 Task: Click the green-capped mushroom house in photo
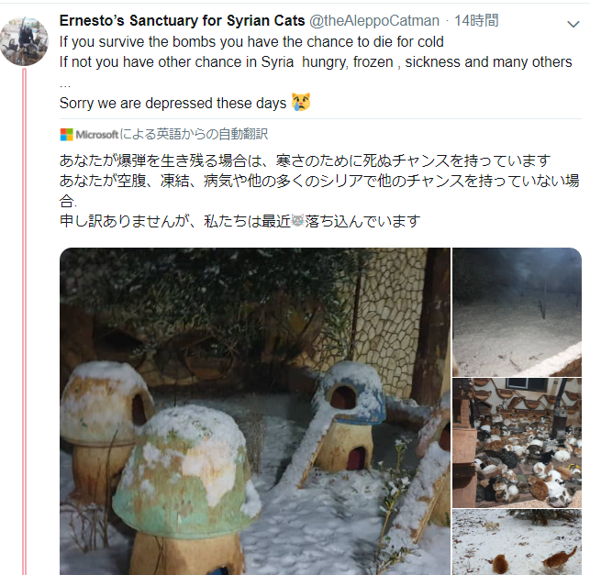click(186, 490)
